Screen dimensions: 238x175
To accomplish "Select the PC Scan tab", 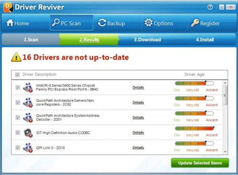I will pyautogui.click(x=71, y=23).
